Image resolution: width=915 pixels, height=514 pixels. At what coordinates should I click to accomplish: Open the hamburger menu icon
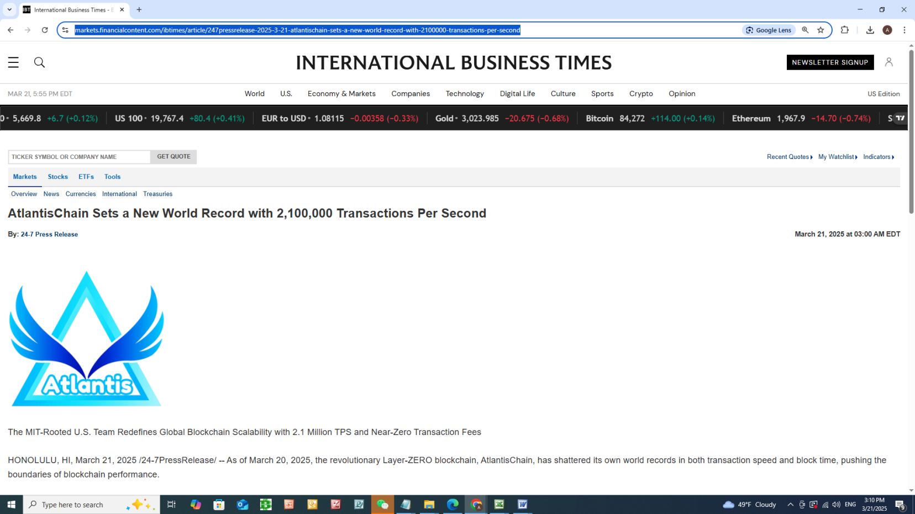tap(13, 62)
